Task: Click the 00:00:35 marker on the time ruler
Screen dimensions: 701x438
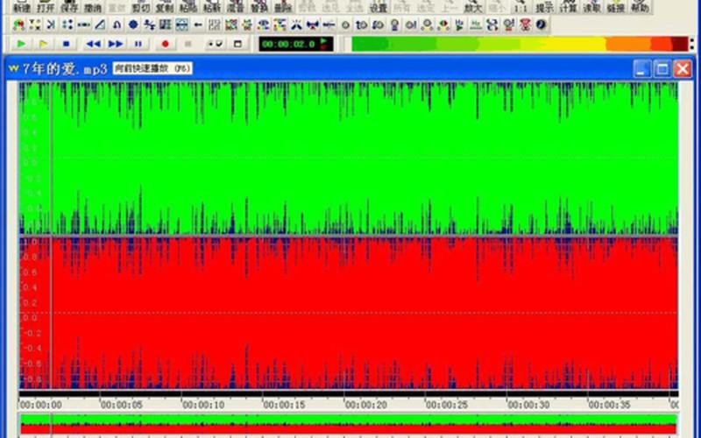Action: coord(610,405)
